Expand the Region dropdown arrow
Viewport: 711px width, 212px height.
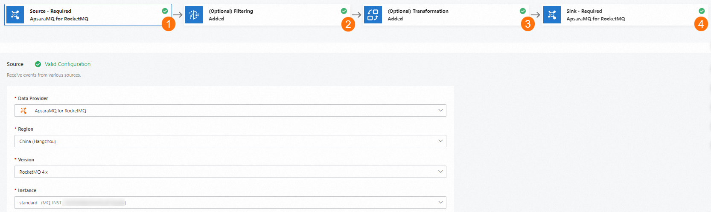[440, 141]
